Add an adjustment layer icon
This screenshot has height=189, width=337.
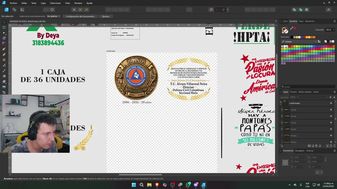point(313,146)
